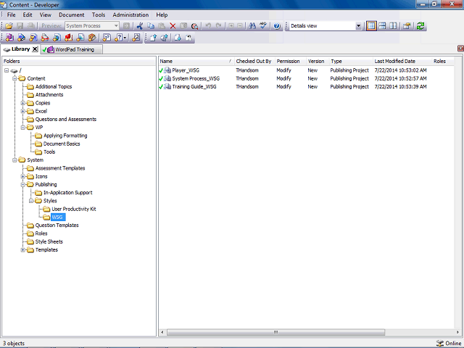Collapse the Content folder node

click(x=14, y=78)
